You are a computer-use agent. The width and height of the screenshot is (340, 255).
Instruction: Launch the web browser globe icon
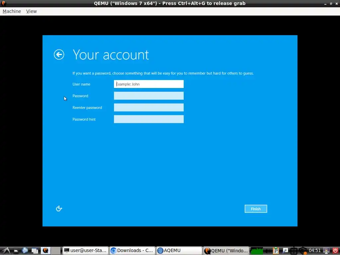pyautogui.click(x=25, y=250)
